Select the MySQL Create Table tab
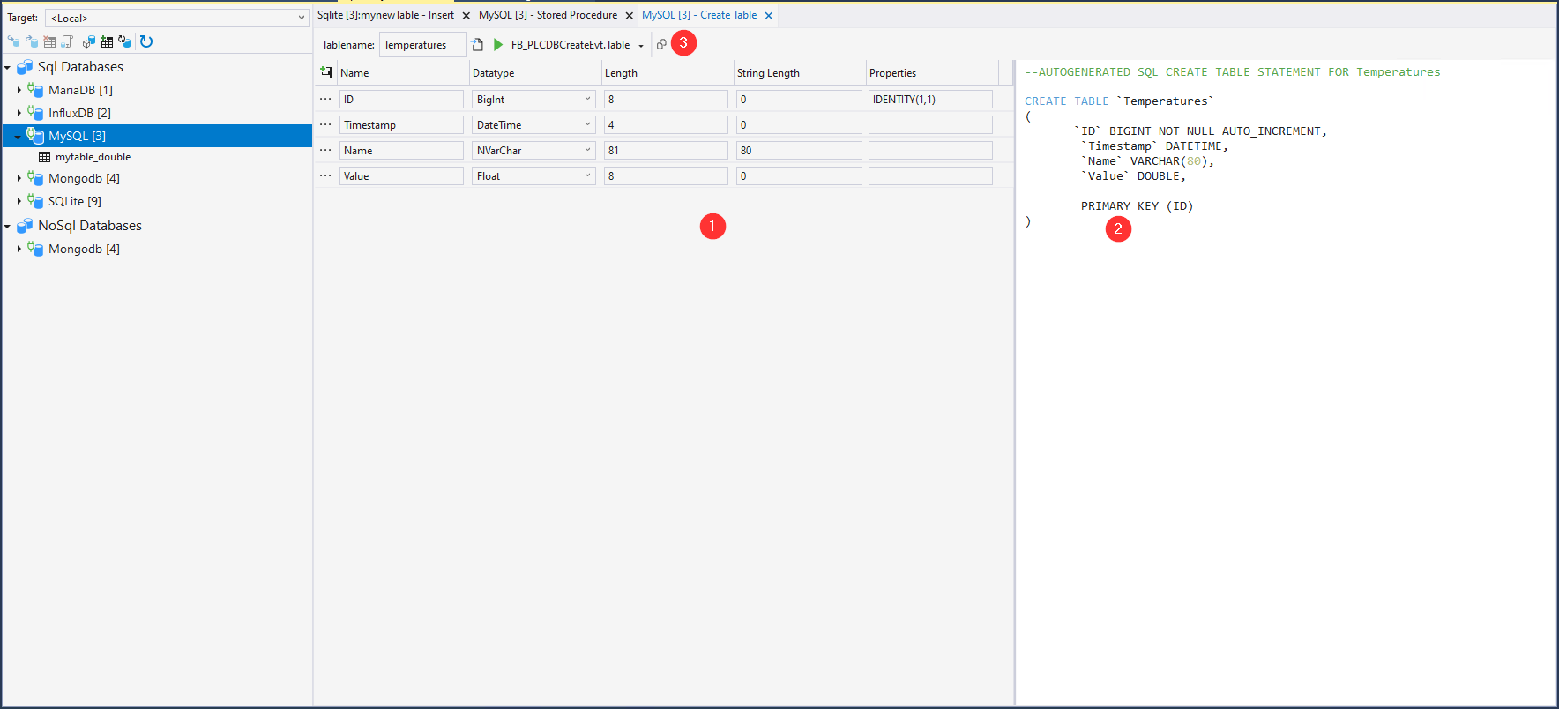 [699, 15]
